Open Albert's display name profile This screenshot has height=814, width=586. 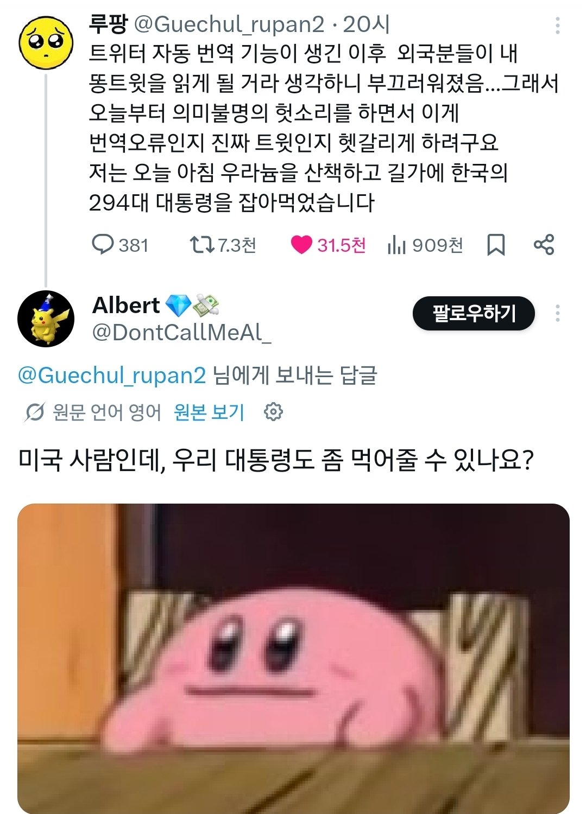click(126, 305)
